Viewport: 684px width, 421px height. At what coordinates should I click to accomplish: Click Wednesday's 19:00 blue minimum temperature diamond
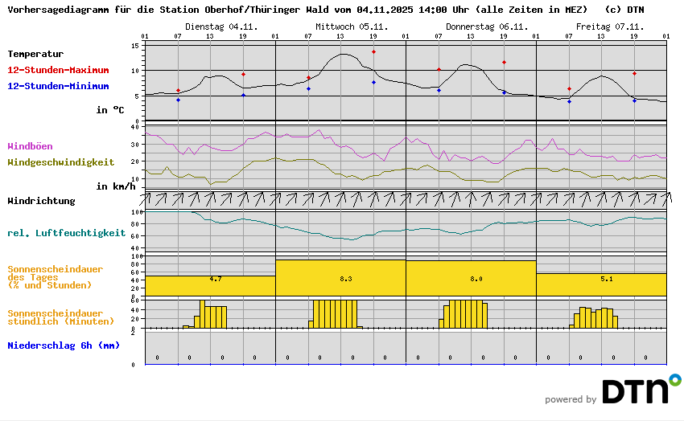point(373,82)
